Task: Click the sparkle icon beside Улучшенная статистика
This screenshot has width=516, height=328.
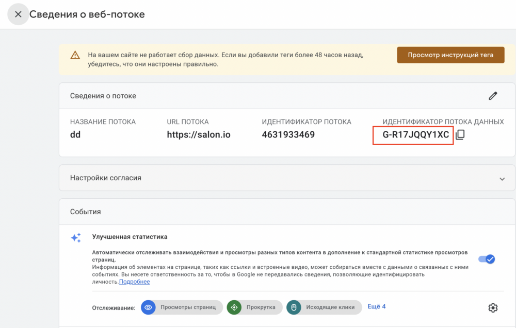Action: coord(76,237)
